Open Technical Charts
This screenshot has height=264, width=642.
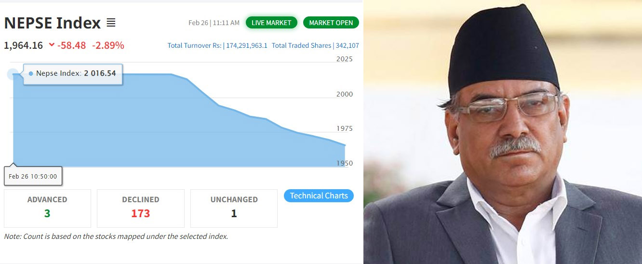coord(319,195)
